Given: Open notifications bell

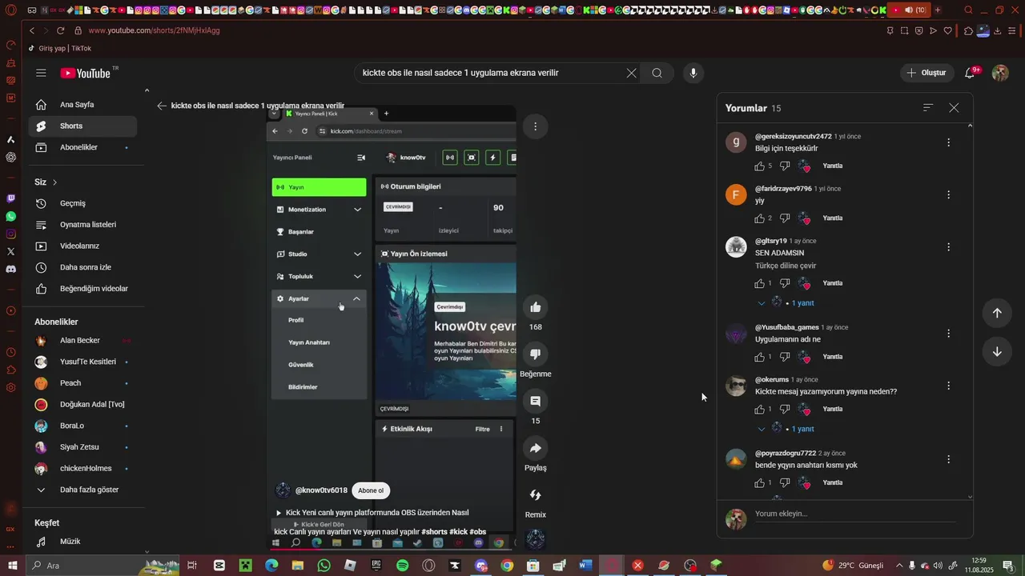Looking at the screenshot, I should [x=970, y=73].
